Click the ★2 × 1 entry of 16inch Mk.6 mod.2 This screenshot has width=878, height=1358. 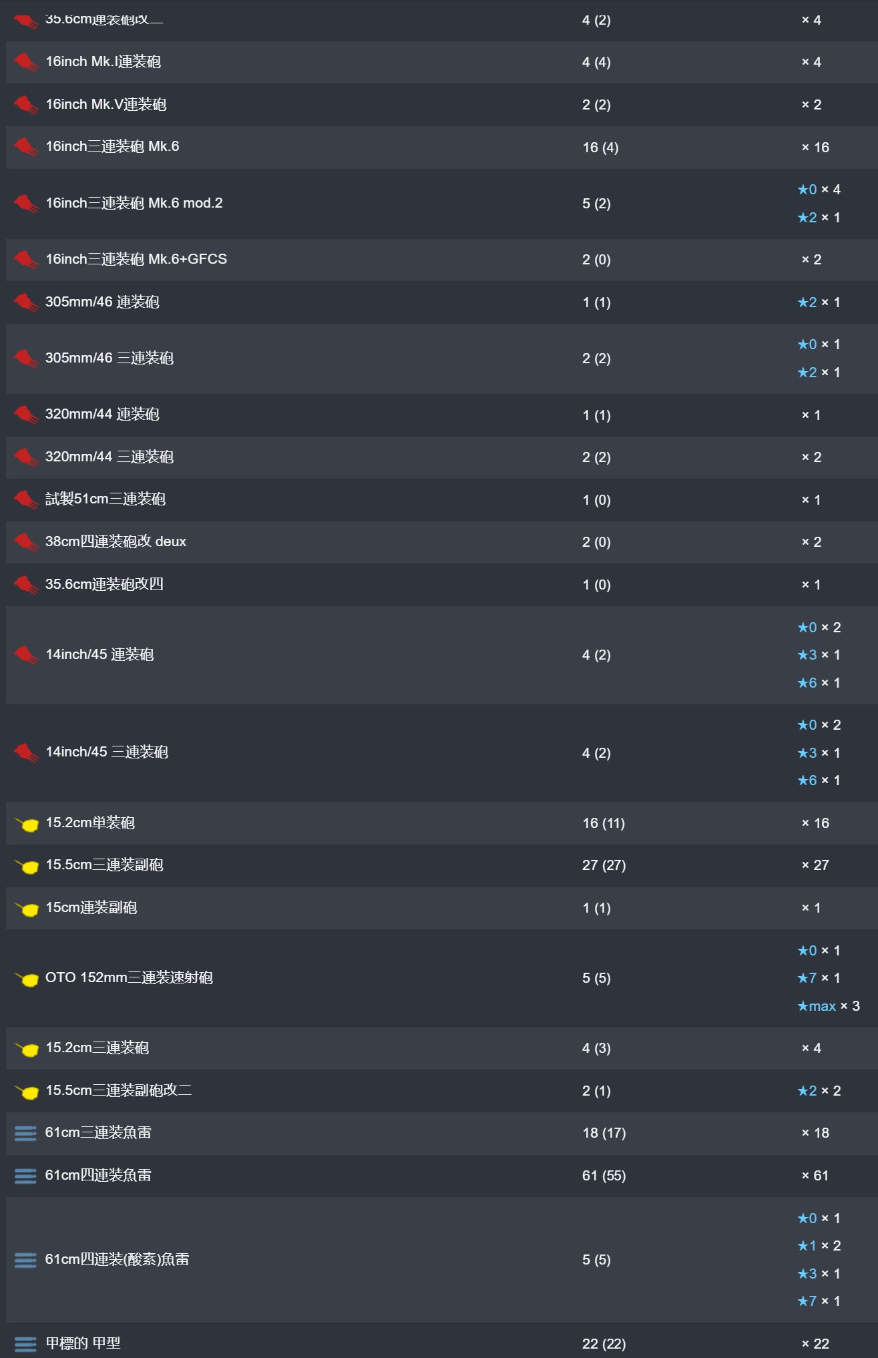coord(819,218)
